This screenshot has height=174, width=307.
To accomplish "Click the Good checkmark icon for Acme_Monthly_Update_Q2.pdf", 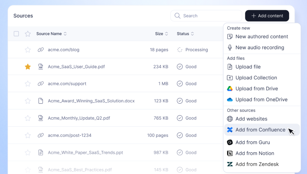I will point(180,118).
